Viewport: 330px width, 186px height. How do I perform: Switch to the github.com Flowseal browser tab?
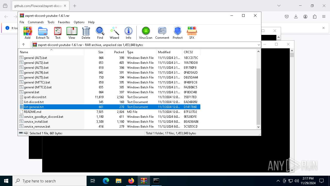coord(40,6)
